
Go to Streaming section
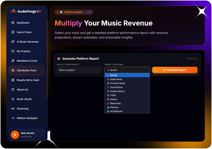pyautogui.click(x=26, y=109)
